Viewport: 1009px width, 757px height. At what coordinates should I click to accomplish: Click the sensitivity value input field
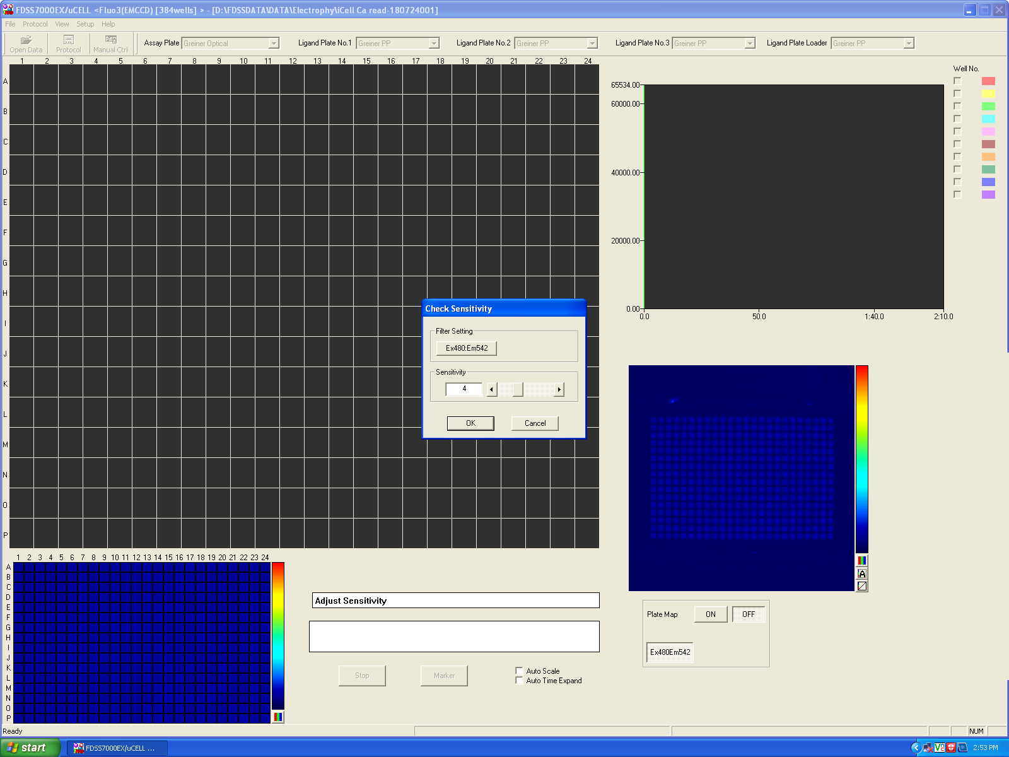[464, 389]
